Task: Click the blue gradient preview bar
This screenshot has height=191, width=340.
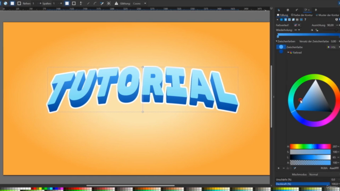Action: tap(309, 34)
